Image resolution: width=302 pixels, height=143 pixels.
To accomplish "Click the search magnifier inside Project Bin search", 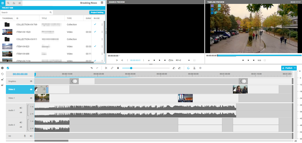I will (51, 12).
